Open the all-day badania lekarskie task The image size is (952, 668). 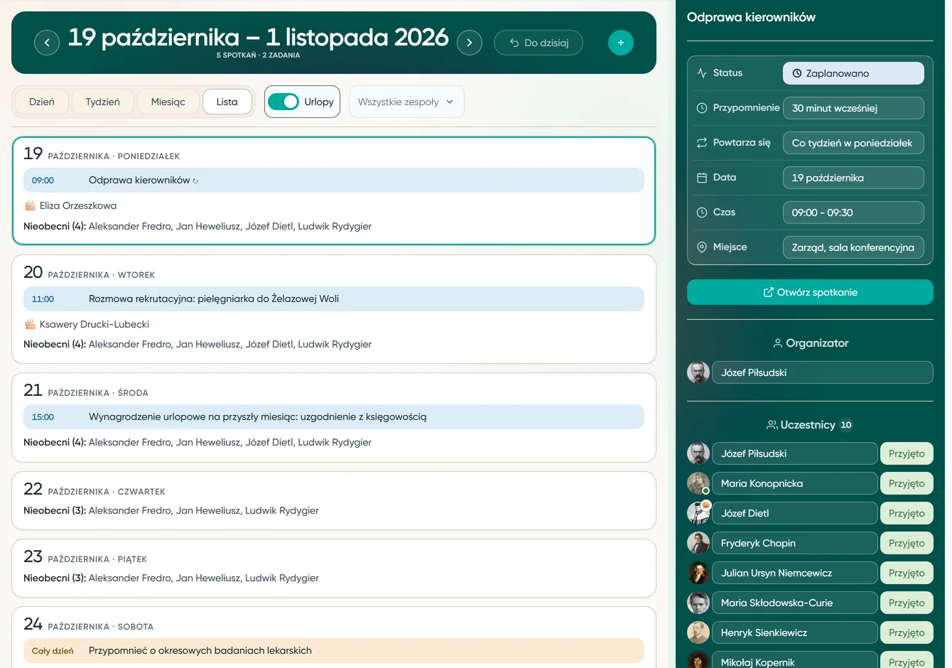334,651
